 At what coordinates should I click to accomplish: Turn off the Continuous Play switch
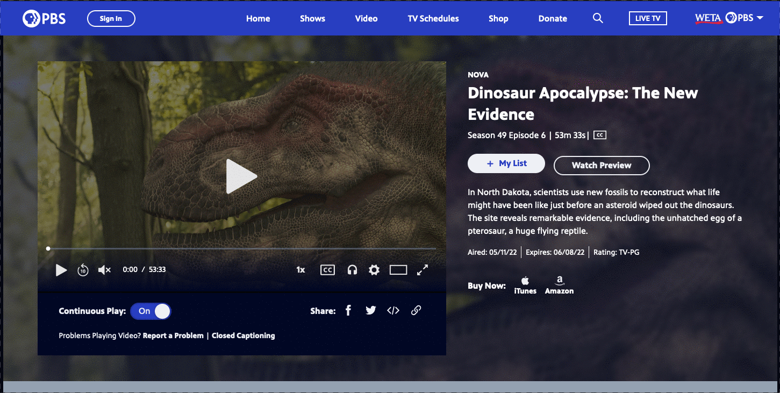tap(151, 311)
